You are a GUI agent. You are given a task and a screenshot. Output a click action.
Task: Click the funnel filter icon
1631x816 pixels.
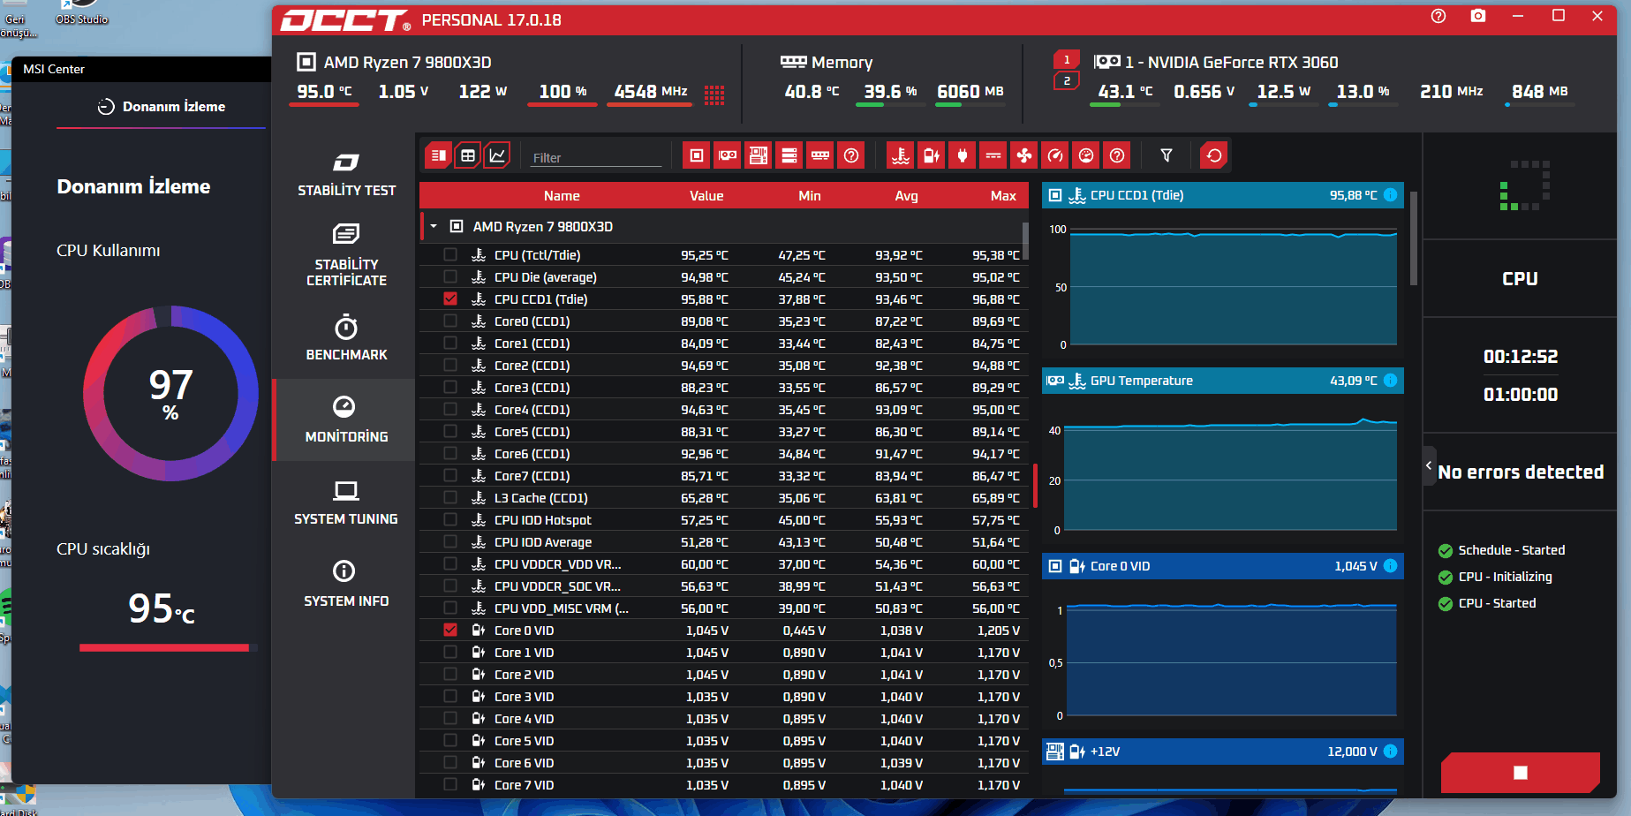1167,156
